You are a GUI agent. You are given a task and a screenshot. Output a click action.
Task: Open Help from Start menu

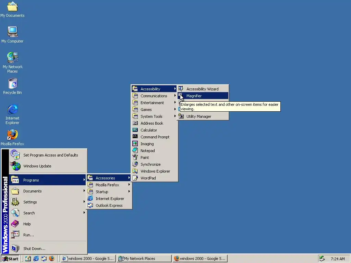(48, 224)
